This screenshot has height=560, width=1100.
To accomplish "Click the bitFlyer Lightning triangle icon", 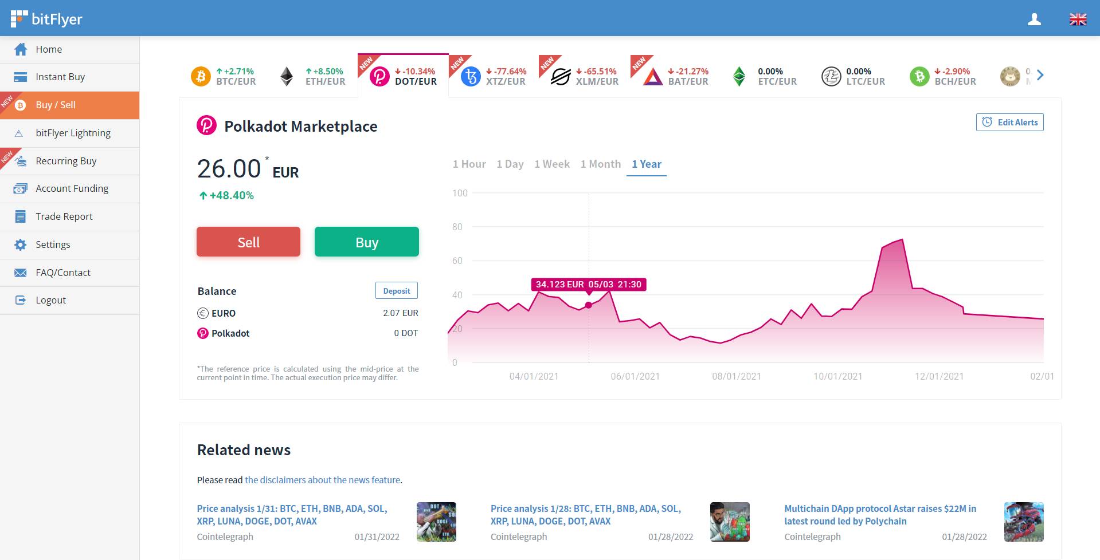I will [x=19, y=133].
